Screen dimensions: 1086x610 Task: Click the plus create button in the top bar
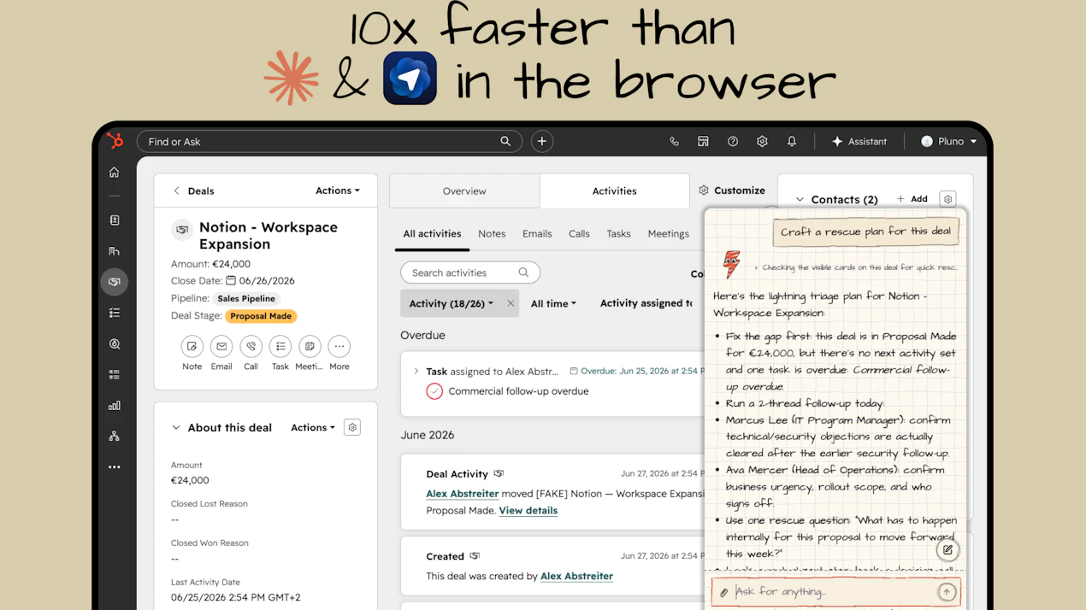coord(542,142)
